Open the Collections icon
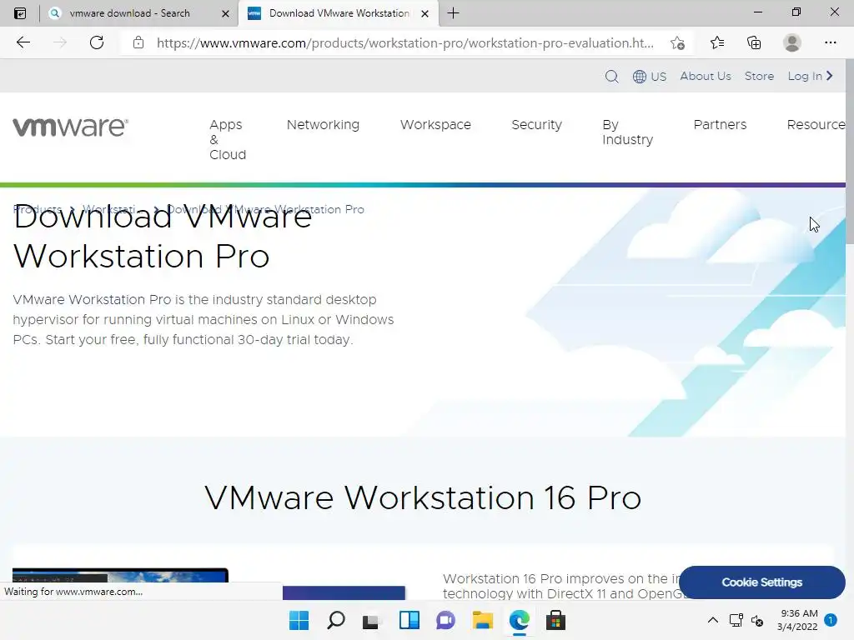 tap(754, 42)
